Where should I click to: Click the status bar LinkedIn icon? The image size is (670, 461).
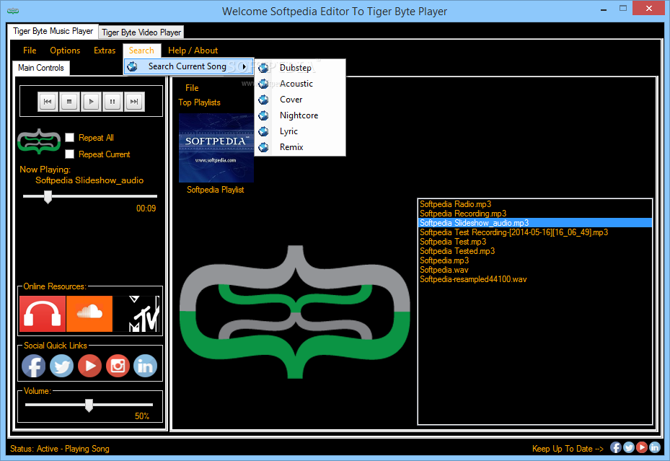coord(655,447)
